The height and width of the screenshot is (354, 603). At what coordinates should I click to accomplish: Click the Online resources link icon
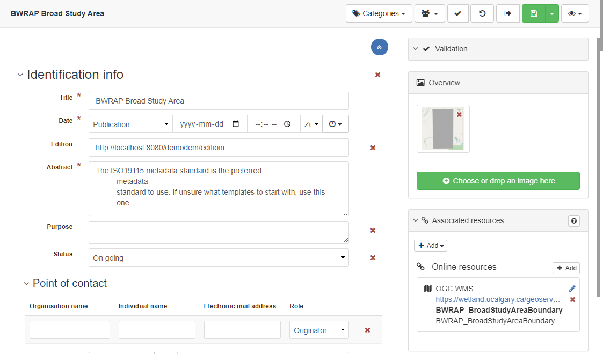pyautogui.click(x=421, y=267)
